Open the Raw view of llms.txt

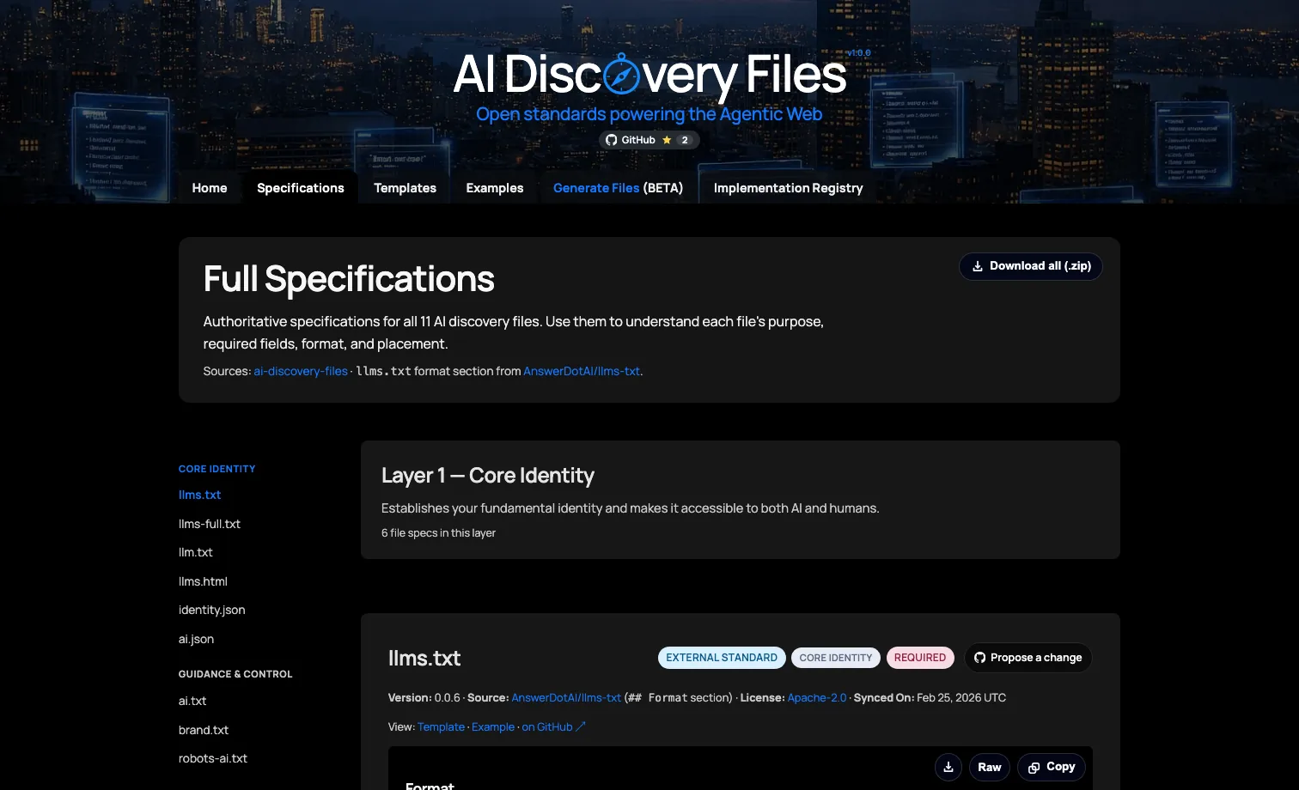coord(989,767)
